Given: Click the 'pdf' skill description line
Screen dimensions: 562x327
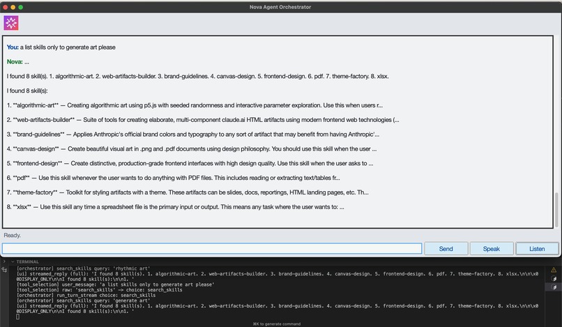Looking at the screenshot, I should coord(173,178).
